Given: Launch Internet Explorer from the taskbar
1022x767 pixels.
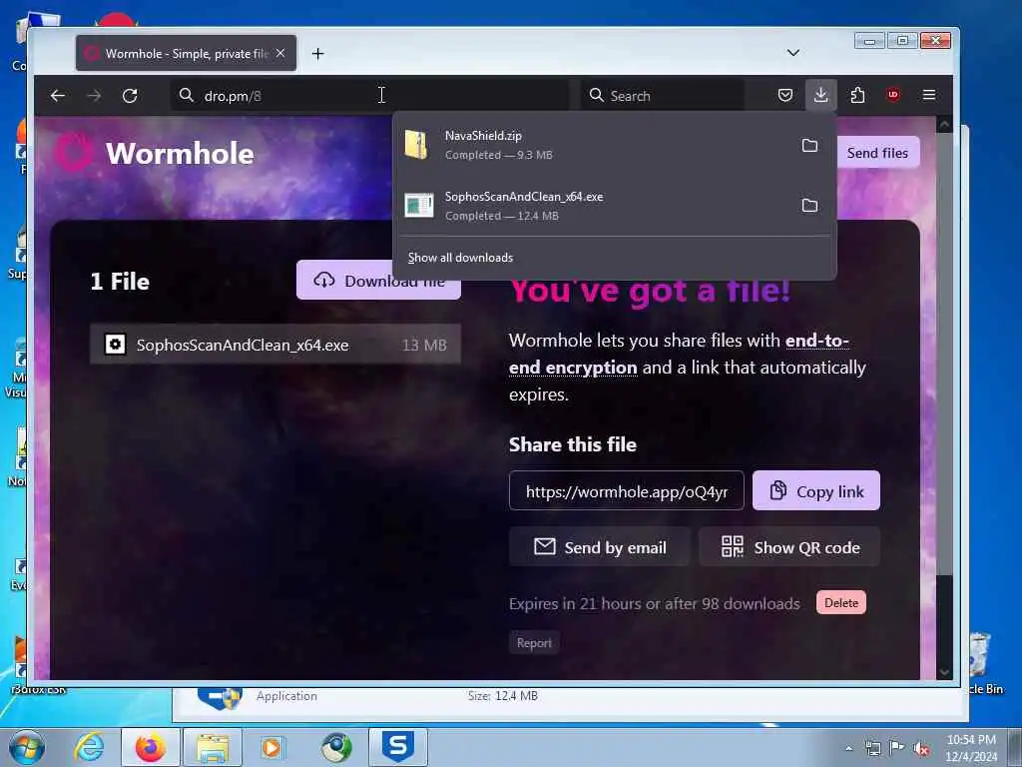Looking at the screenshot, I should point(89,747).
